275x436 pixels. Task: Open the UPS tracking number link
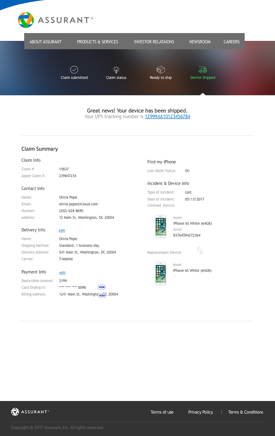click(x=167, y=117)
